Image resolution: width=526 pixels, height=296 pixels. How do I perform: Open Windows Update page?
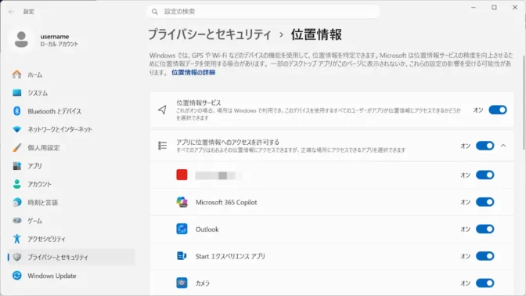[70, 276]
